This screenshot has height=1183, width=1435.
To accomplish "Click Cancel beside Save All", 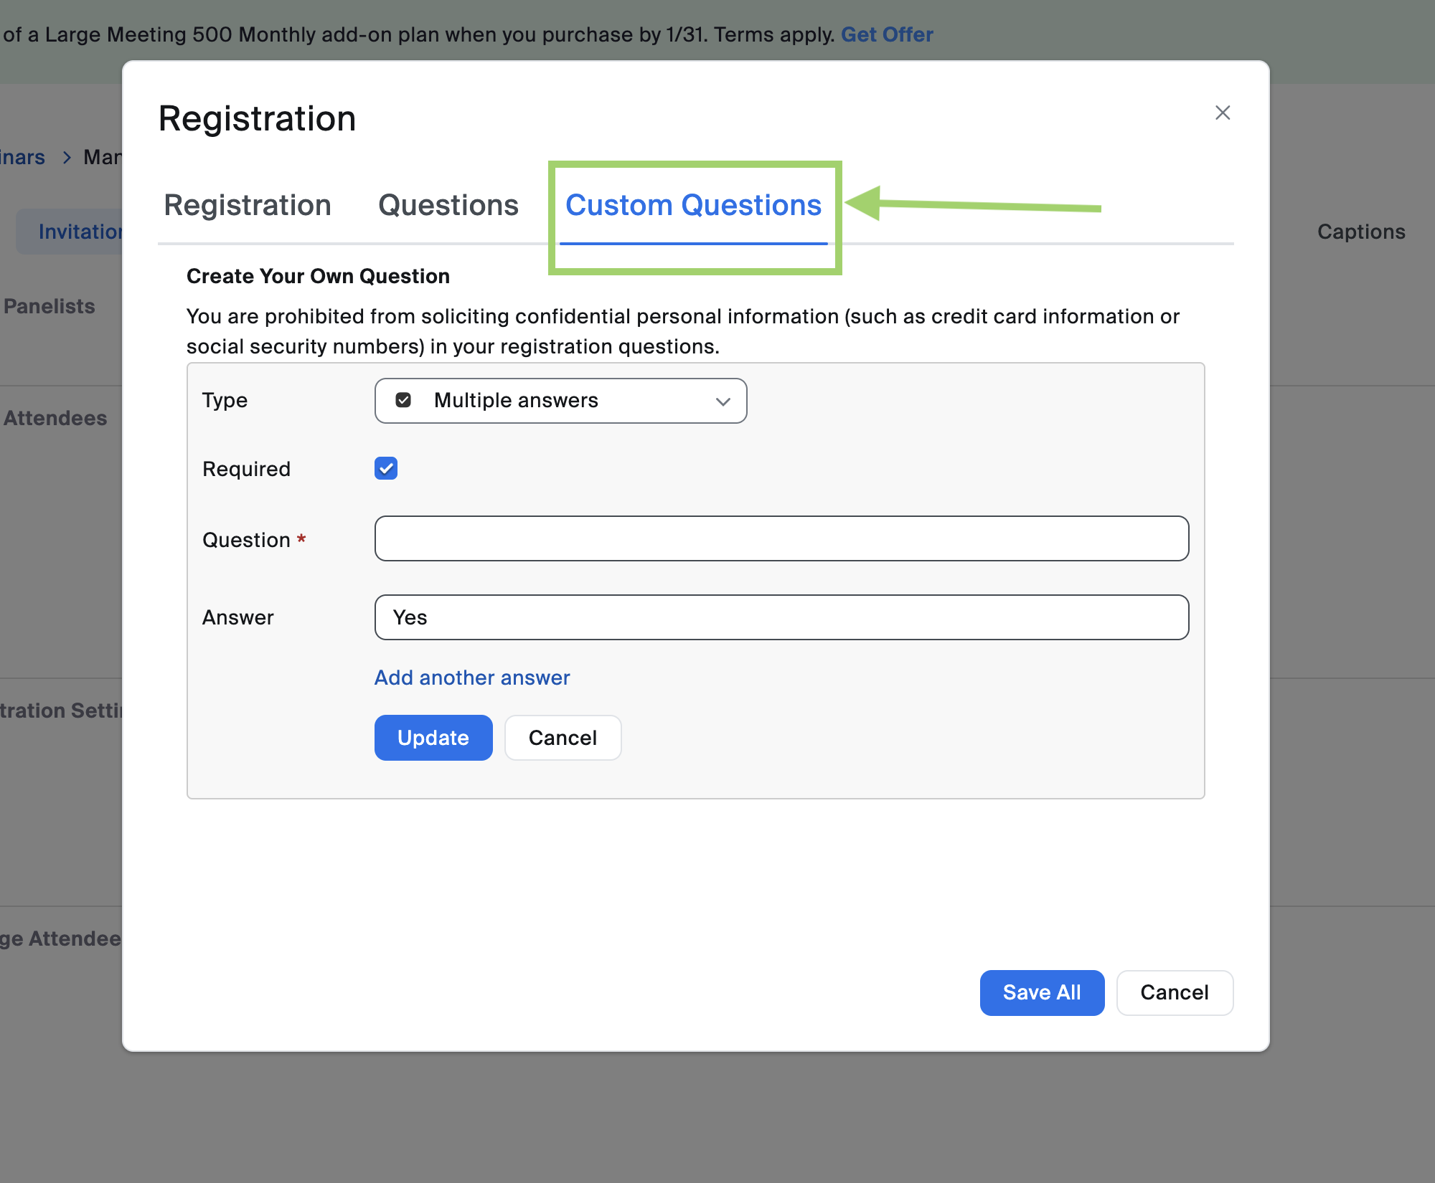I will (x=1175, y=993).
